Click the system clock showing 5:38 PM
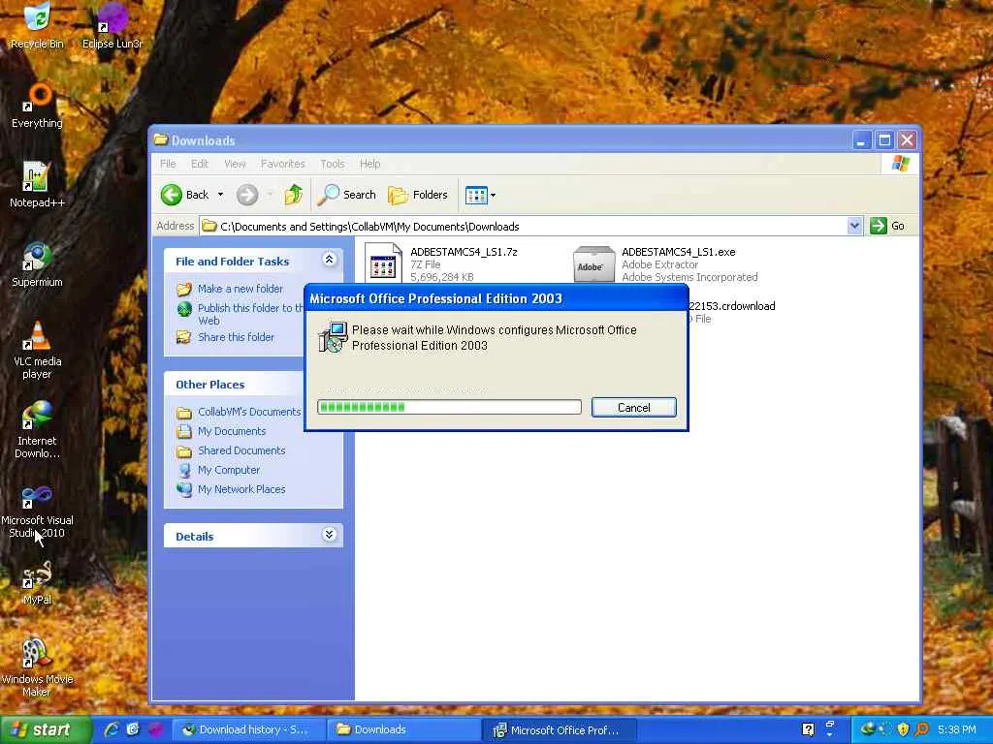The image size is (993, 744). click(x=956, y=729)
